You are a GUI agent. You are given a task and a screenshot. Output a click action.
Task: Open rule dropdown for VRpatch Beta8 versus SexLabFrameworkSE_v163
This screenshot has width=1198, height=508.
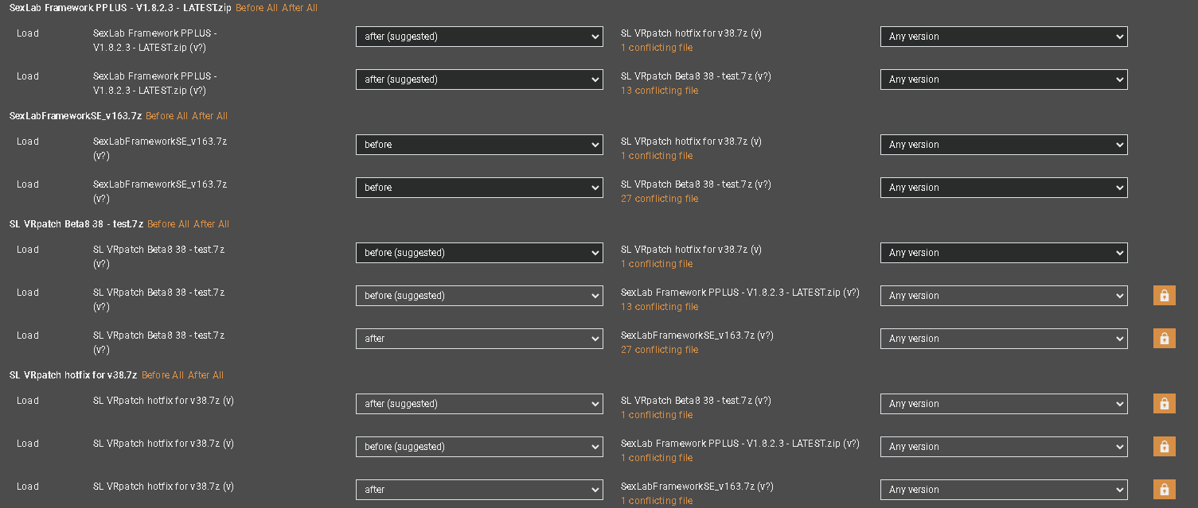(x=479, y=339)
